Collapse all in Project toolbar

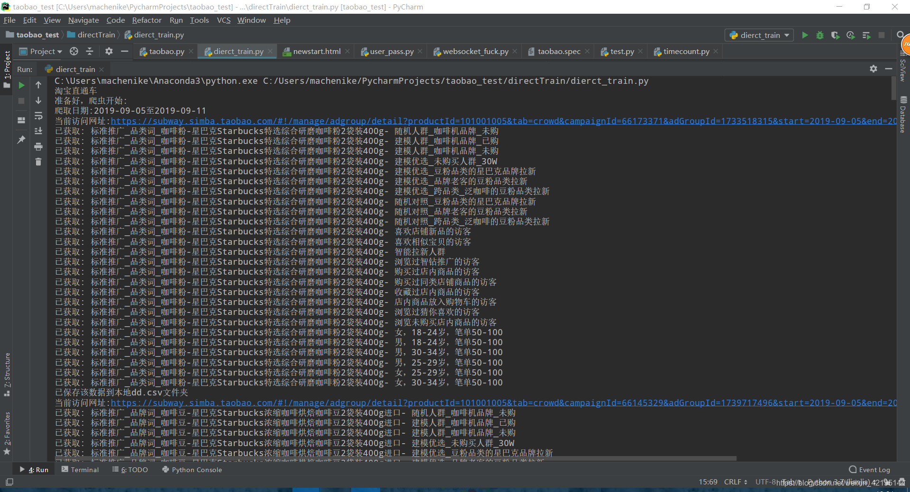click(x=90, y=51)
